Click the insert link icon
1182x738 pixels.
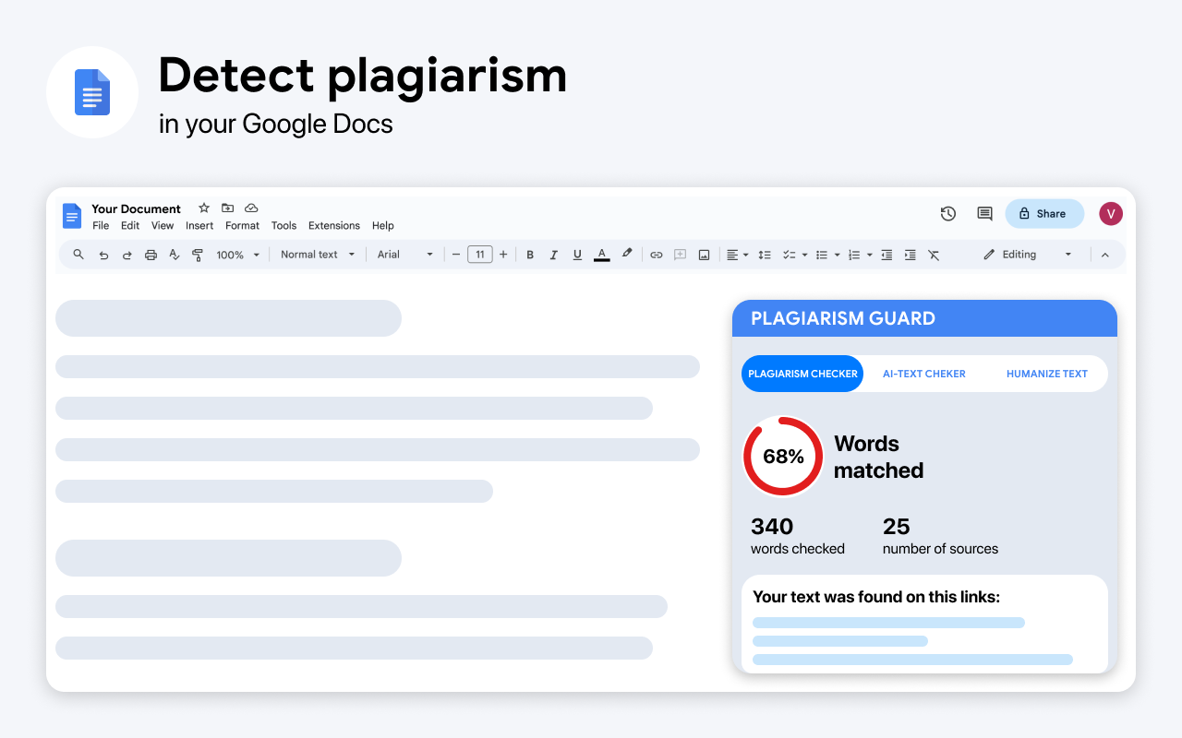pos(657,255)
